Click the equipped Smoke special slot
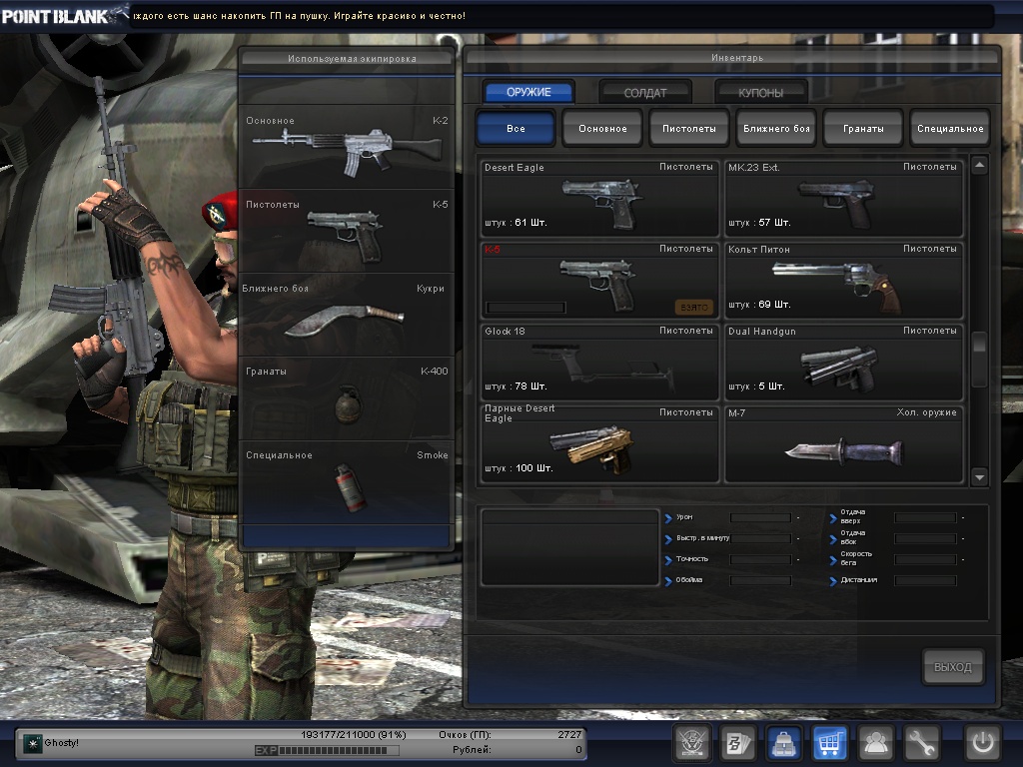The height and width of the screenshot is (767, 1023). (x=347, y=482)
